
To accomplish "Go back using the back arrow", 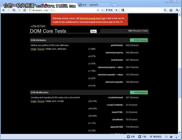I will click(x=4, y=10).
